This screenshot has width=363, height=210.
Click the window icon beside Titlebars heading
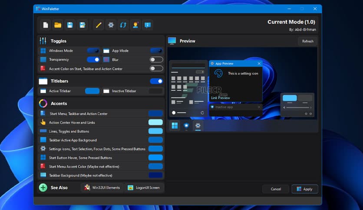[x=43, y=81]
